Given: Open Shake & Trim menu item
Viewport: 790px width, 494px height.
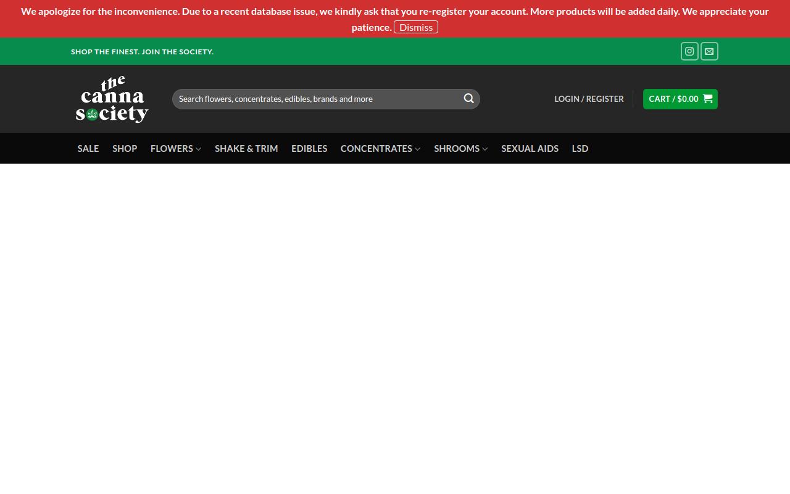Looking at the screenshot, I should click(246, 148).
